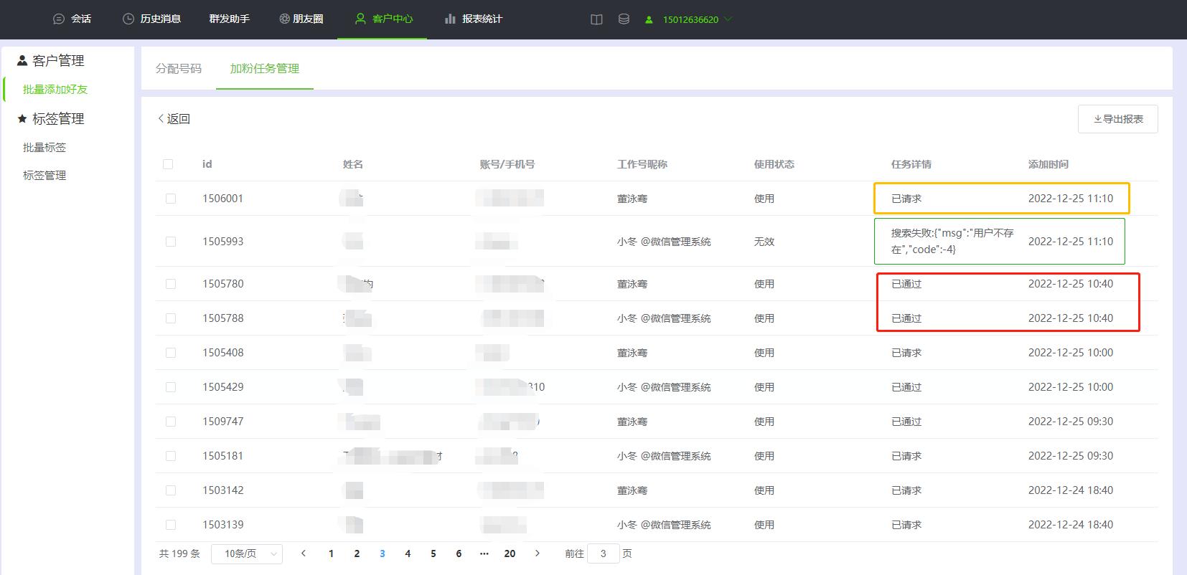Screen dimensions: 1187x575
Task: Click the database stack icon in top bar
Action: (624, 19)
